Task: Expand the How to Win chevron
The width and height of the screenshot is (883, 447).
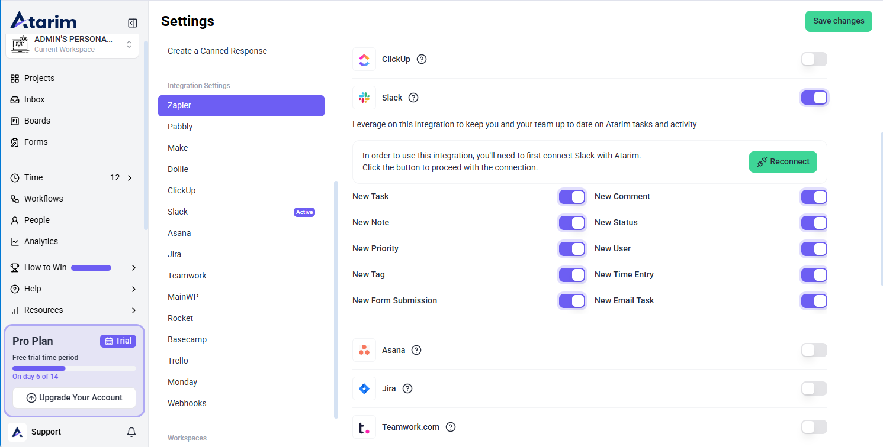Action: tap(133, 268)
